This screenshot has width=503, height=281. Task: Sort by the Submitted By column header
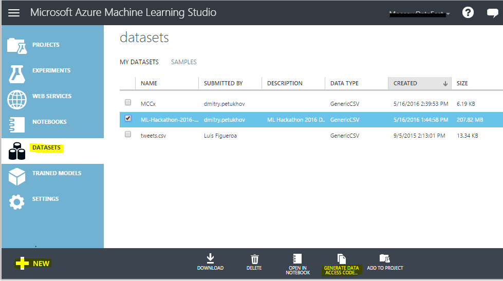[x=223, y=83]
